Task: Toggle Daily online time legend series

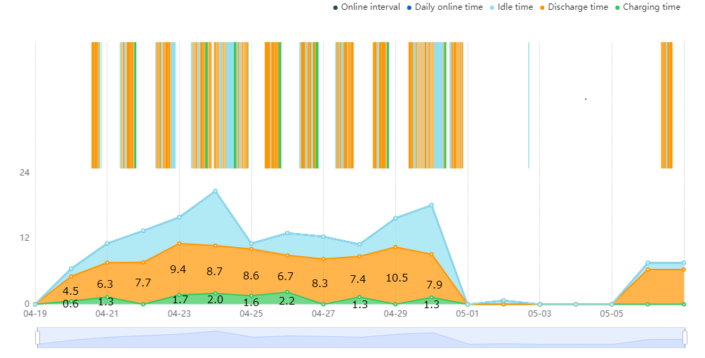Action: pyautogui.click(x=444, y=7)
